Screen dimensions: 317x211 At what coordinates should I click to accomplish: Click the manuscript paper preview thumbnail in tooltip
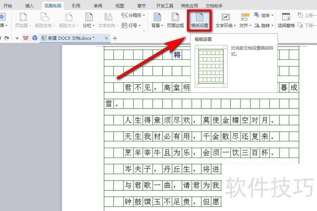tap(211, 66)
